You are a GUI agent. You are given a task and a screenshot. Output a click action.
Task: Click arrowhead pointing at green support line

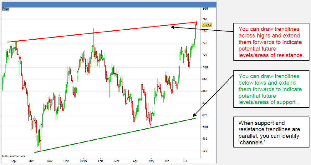(195, 115)
